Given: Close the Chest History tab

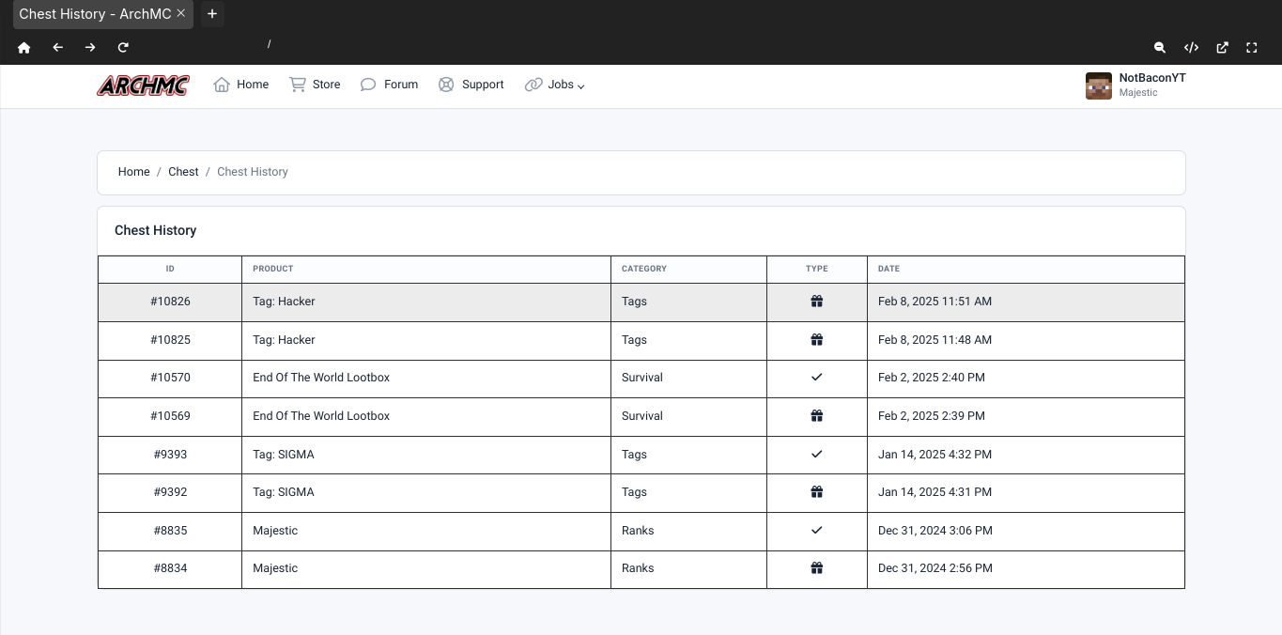Looking at the screenshot, I should [x=181, y=13].
